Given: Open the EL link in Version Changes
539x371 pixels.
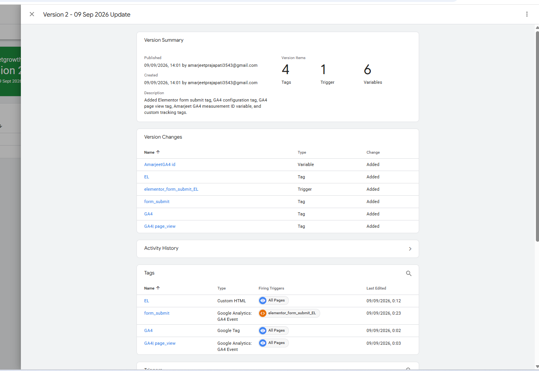Looking at the screenshot, I should pos(147,177).
